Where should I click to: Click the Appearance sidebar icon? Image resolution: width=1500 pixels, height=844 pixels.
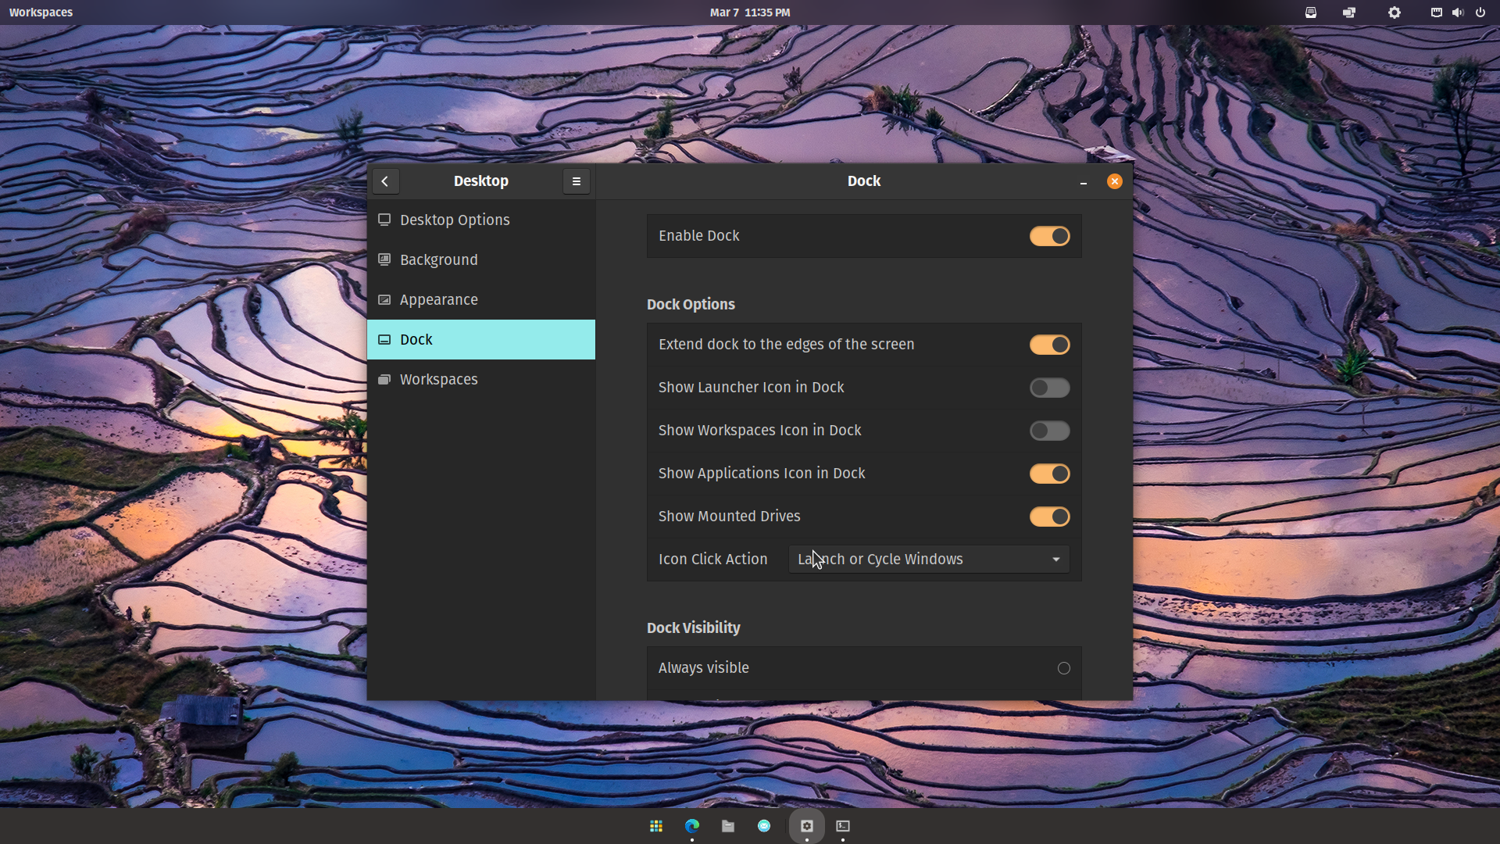pos(384,299)
